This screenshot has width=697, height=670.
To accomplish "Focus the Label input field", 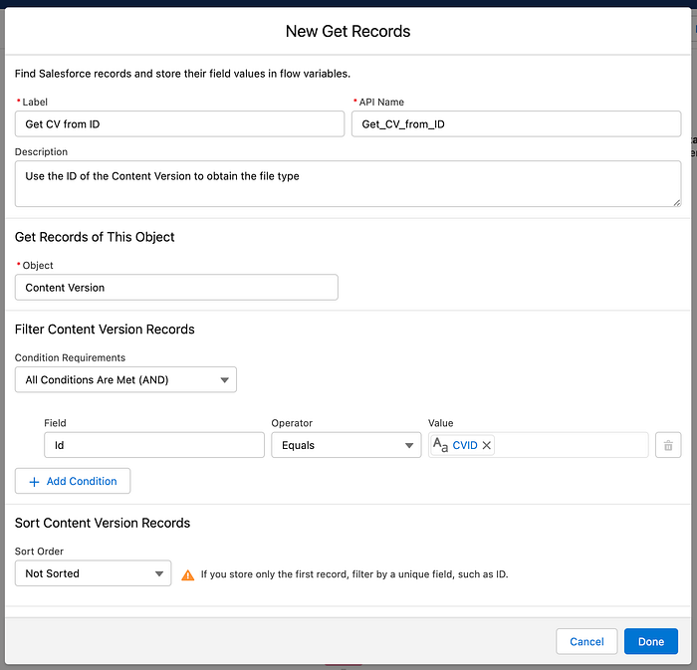I will [179, 123].
